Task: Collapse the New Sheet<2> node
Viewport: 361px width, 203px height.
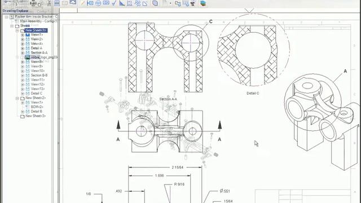Action: 17,98
